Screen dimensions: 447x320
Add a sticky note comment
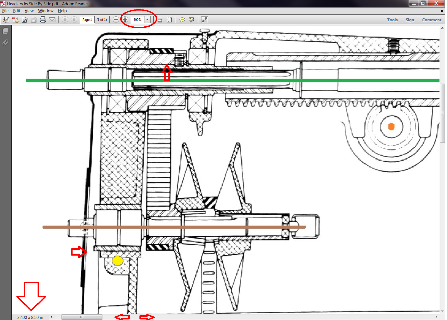pyautogui.click(x=182, y=20)
